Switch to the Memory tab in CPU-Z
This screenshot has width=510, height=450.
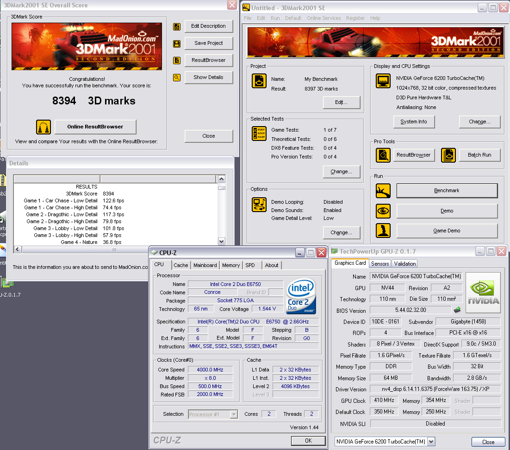coord(231,265)
